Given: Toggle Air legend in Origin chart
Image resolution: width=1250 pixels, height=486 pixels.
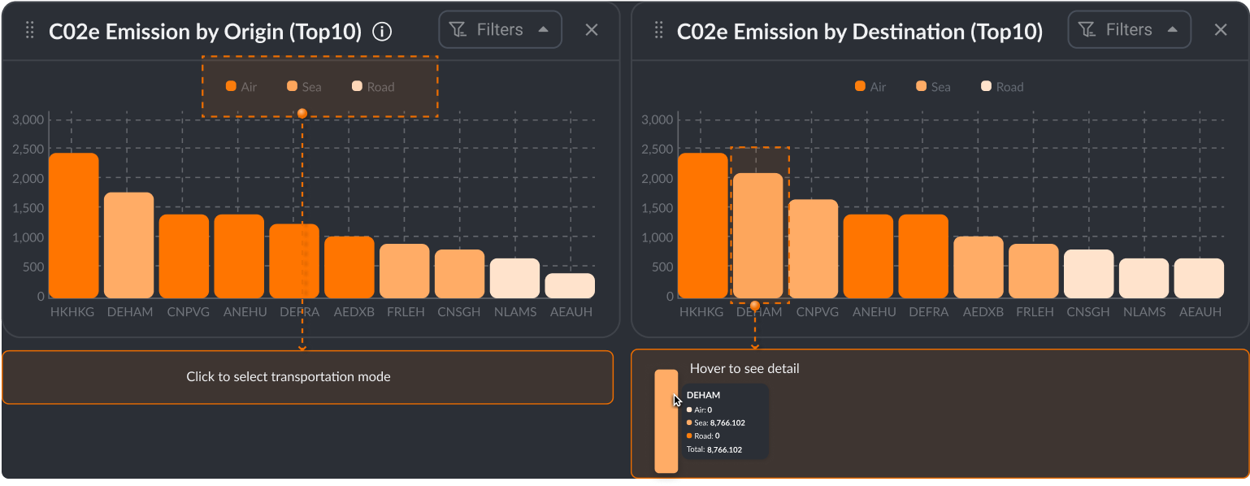Looking at the screenshot, I should pos(241,87).
